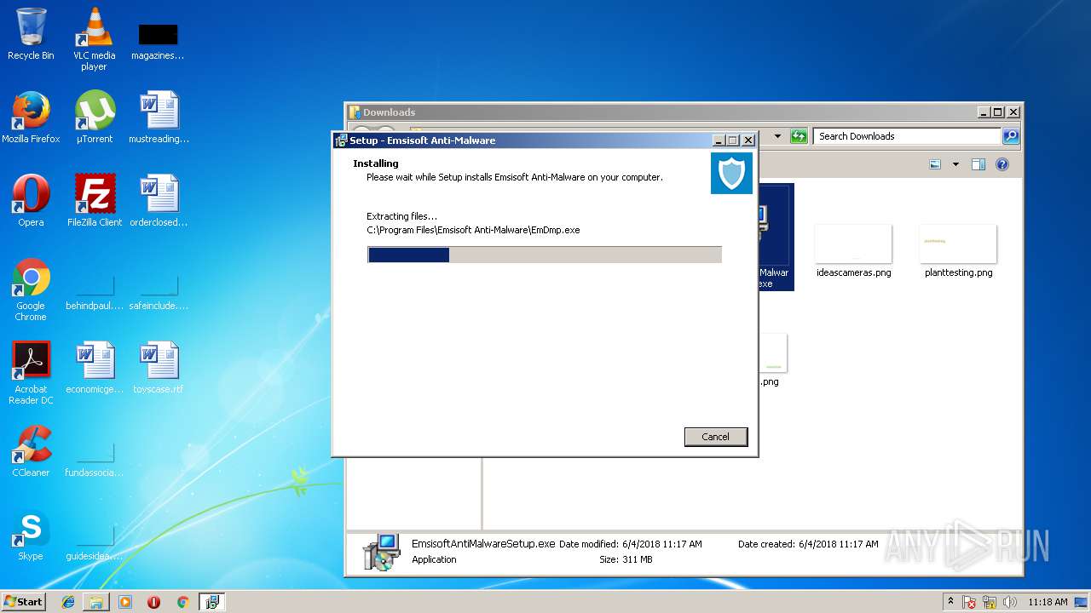Click the installation progress bar
Image resolution: width=1091 pixels, height=613 pixels.
(x=545, y=255)
